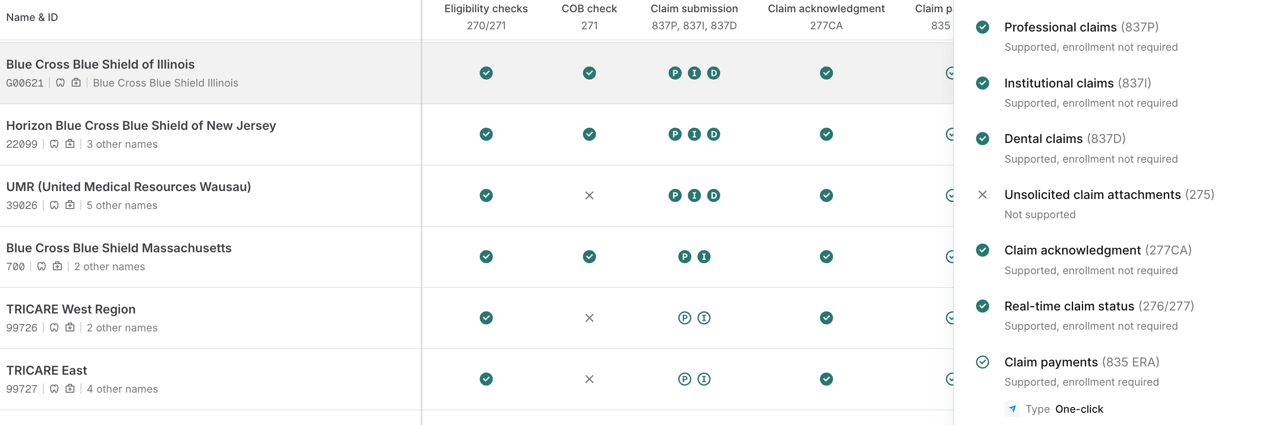Click the Eligibility checks column header
The height and width of the screenshot is (425, 1269).
(486, 9)
